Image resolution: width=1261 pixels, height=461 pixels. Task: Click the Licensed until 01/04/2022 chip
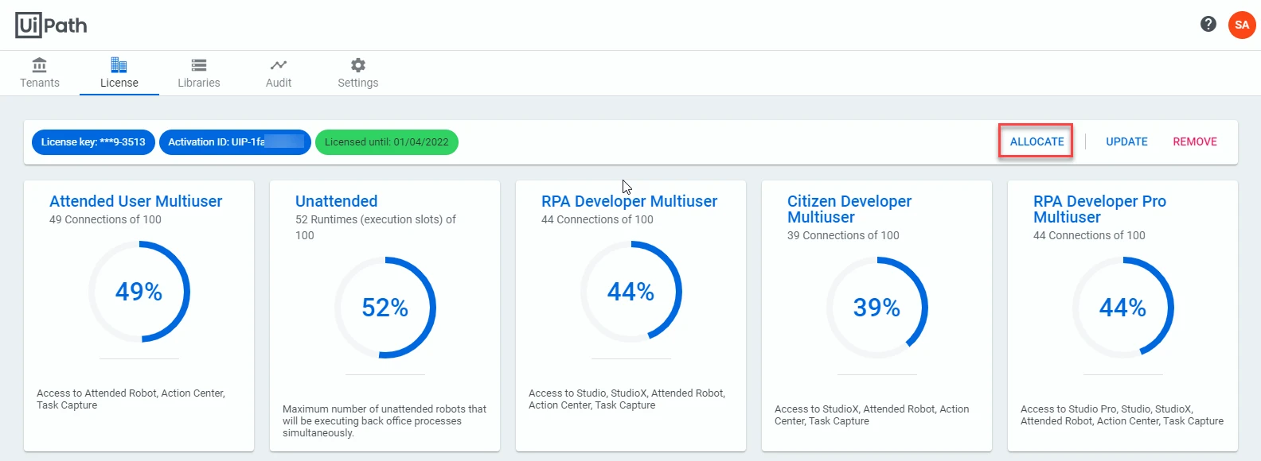[x=387, y=142]
